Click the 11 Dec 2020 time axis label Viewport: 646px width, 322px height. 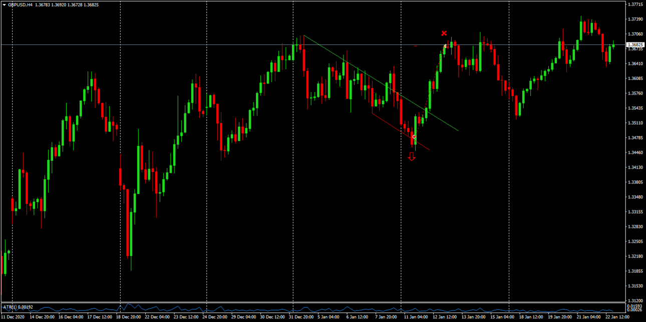pyautogui.click(x=14, y=317)
